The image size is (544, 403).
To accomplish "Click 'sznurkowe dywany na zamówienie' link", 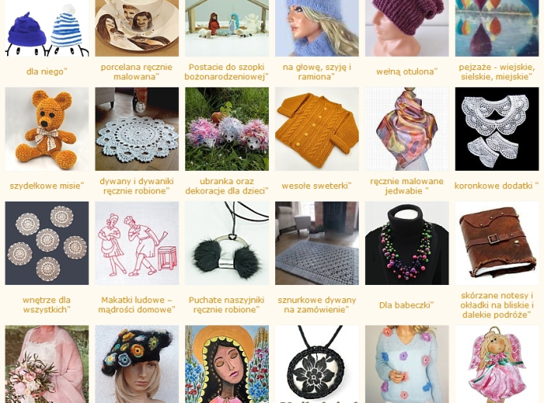I will pos(317,305).
